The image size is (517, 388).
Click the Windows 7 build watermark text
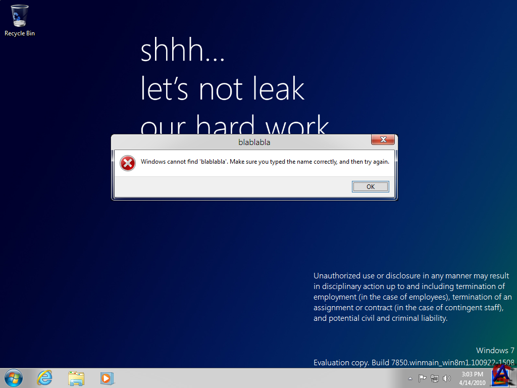coord(413,362)
